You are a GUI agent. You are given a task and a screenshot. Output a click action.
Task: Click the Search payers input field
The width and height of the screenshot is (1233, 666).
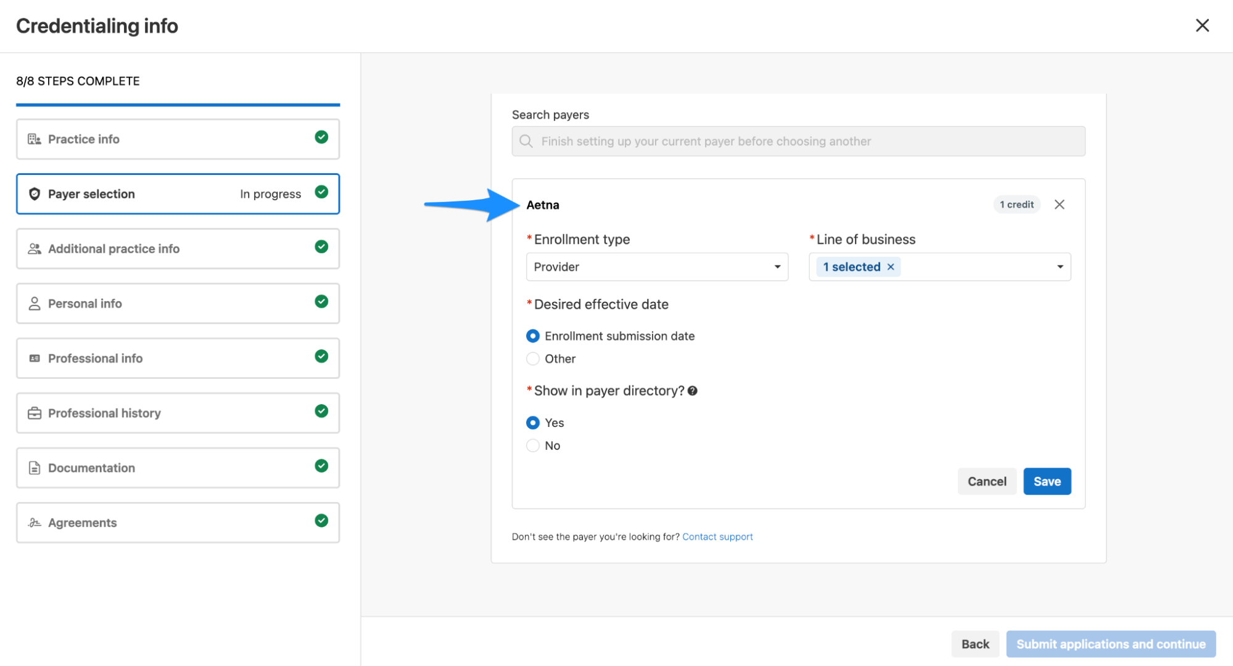798,141
